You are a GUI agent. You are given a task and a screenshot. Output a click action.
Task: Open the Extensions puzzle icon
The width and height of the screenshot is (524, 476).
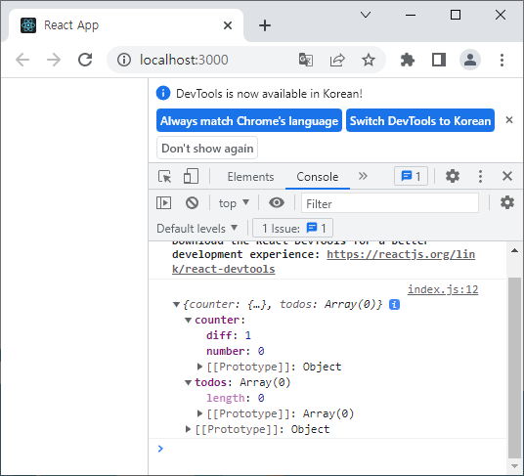pos(408,61)
